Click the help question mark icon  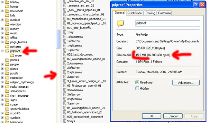point(196,5)
